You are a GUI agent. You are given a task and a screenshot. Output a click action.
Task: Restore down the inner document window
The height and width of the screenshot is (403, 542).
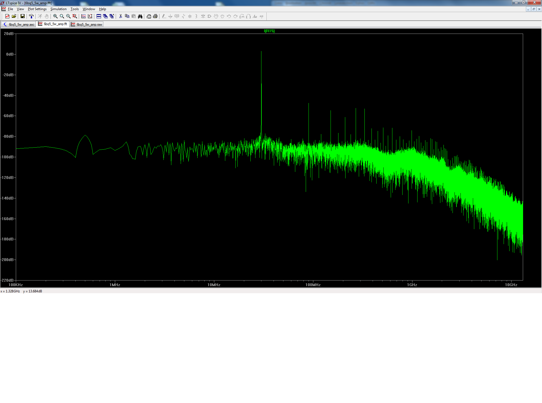pyautogui.click(x=534, y=9)
